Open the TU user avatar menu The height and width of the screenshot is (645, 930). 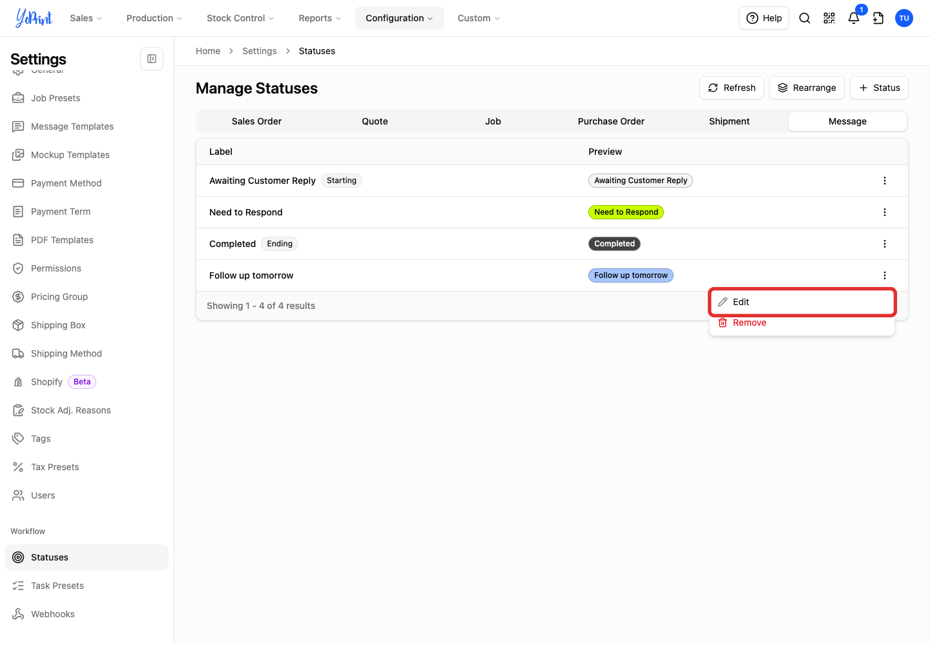[904, 18]
